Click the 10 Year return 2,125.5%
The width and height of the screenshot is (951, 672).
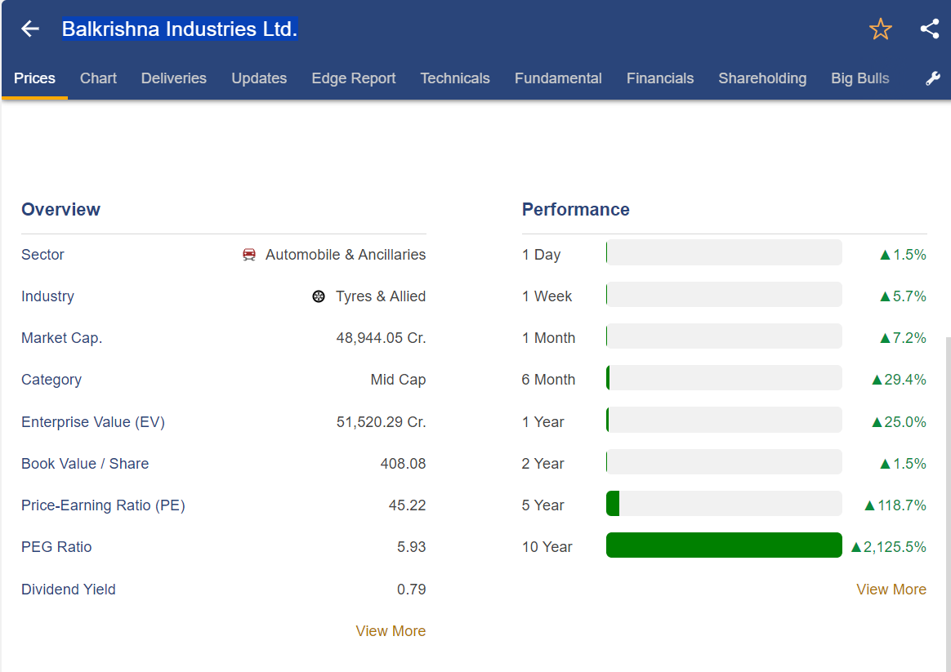click(x=889, y=546)
